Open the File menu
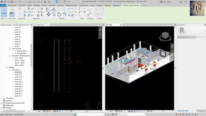The width and height of the screenshot is (206, 116). click(3, 5)
